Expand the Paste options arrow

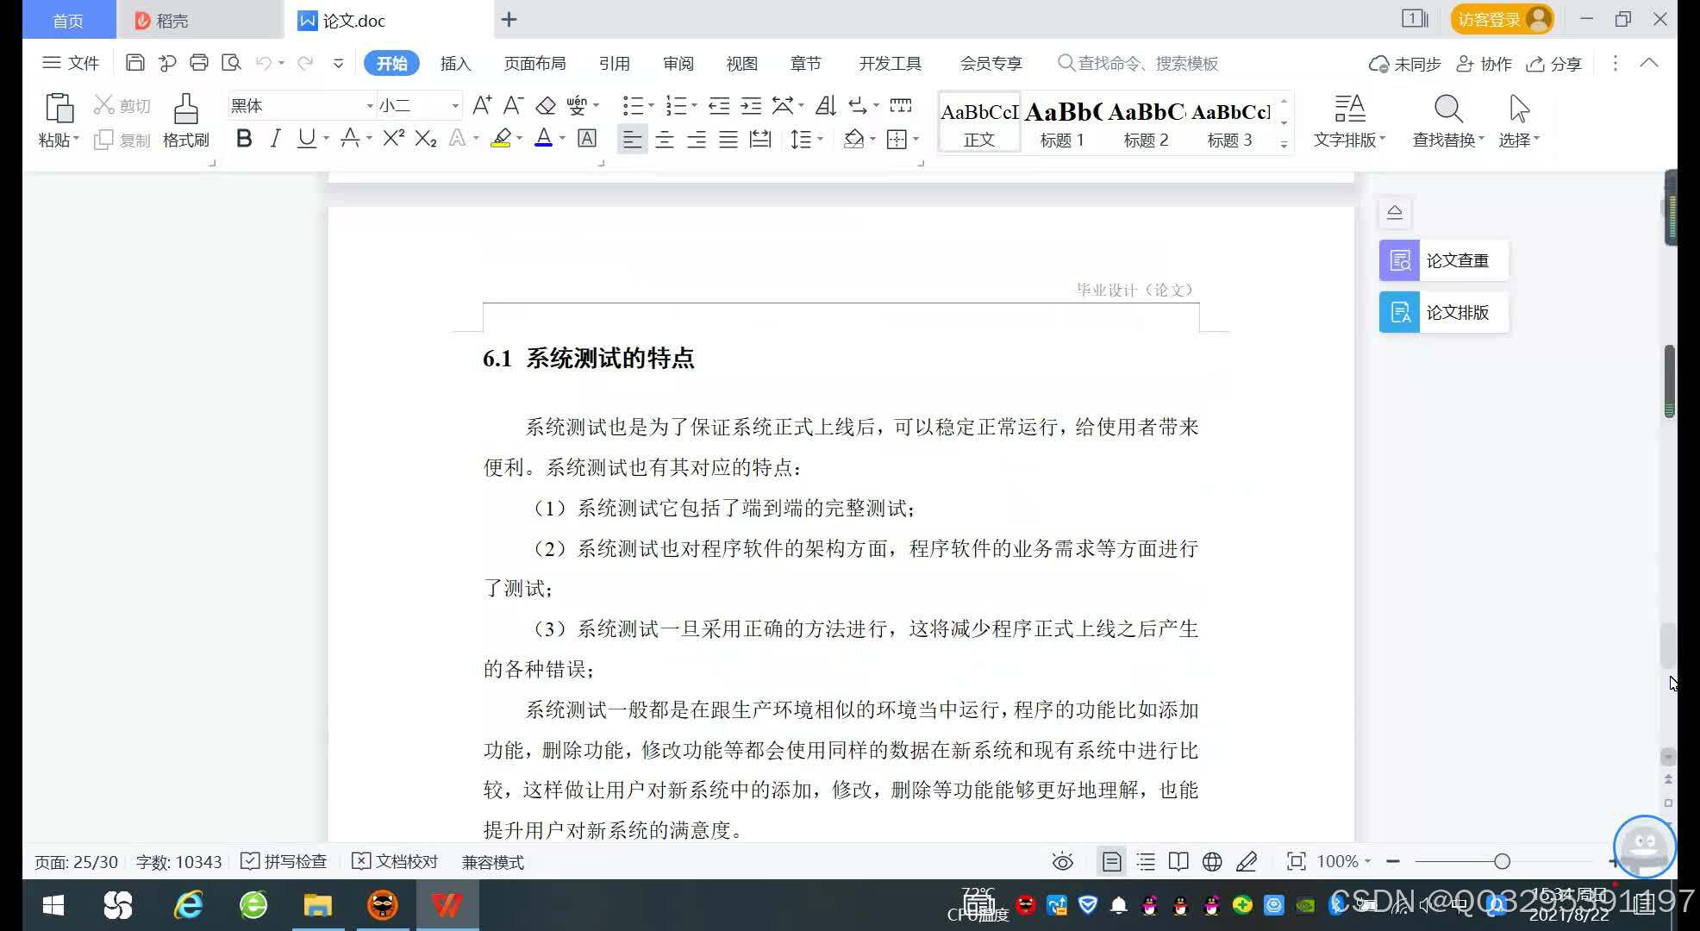pos(76,140)
